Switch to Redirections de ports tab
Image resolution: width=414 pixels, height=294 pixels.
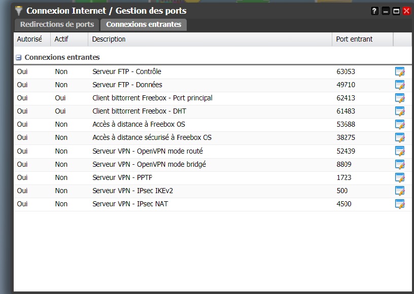(57, 24)
